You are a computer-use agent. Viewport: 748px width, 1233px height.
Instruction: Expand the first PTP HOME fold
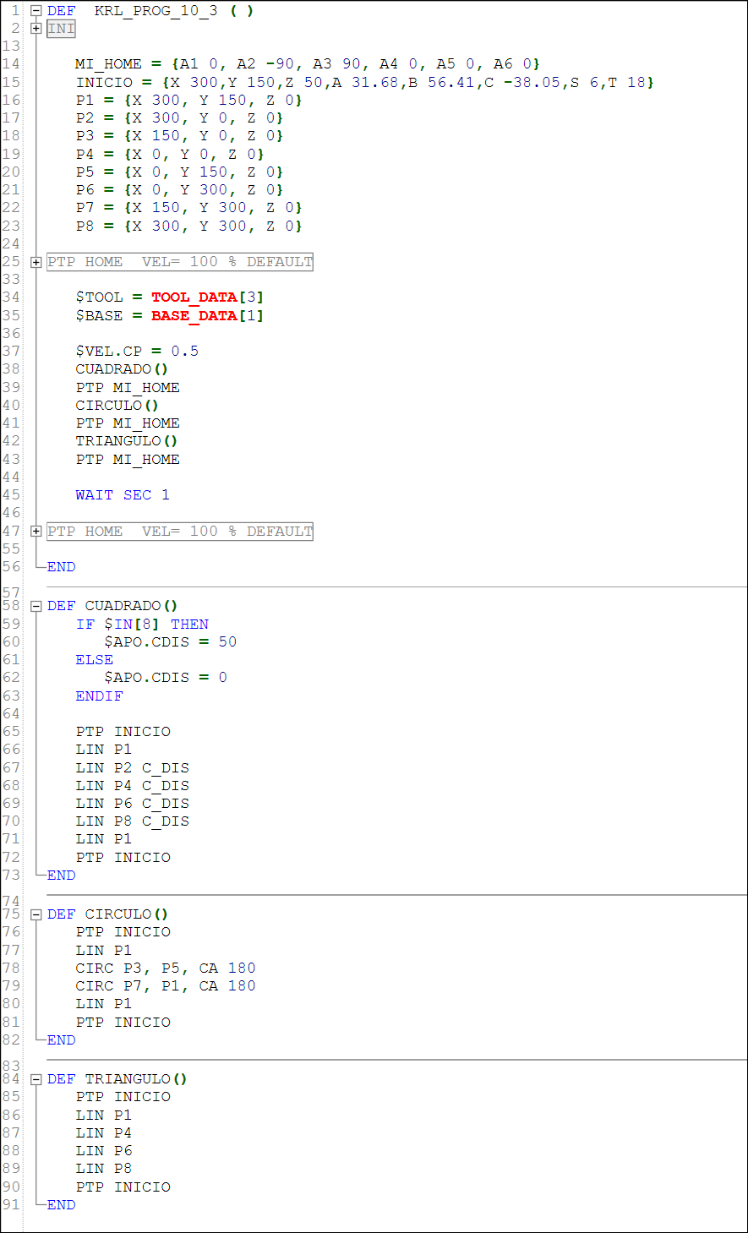(36, 262)
